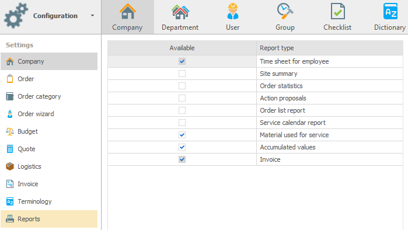This screenshot has height=230, width=408.
Task: Select Order in Settings sidebar
Action: pyautogui.click(x=49, y=79)
